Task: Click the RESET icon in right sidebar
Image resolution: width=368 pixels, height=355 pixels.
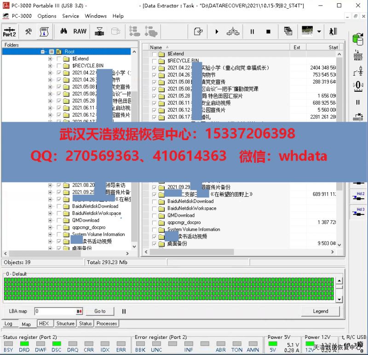Action: tap(358, 55)
